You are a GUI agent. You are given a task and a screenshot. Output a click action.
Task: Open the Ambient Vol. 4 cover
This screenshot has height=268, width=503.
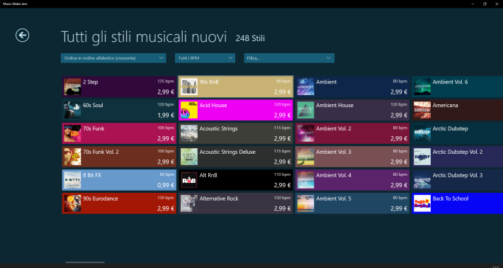306,180
